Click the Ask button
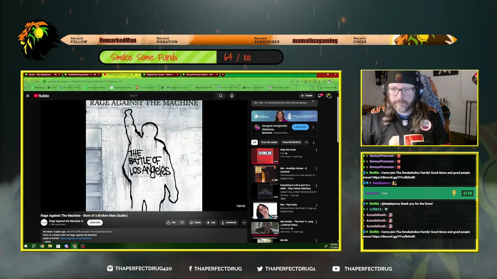 (x=211, y=222)
